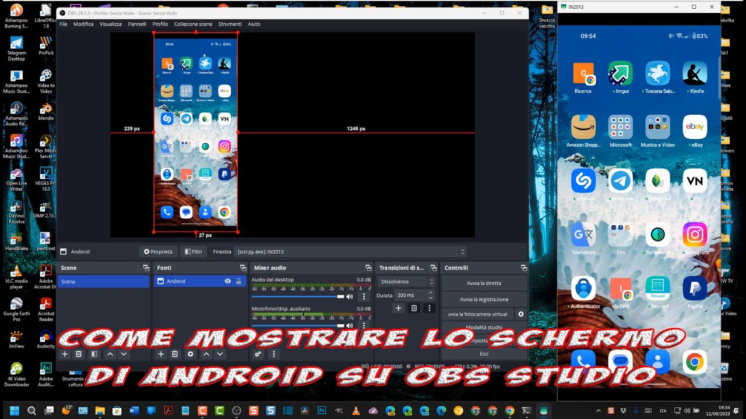Open scene filters icon in Scene panel
The image size is (746, 419).
94,354
